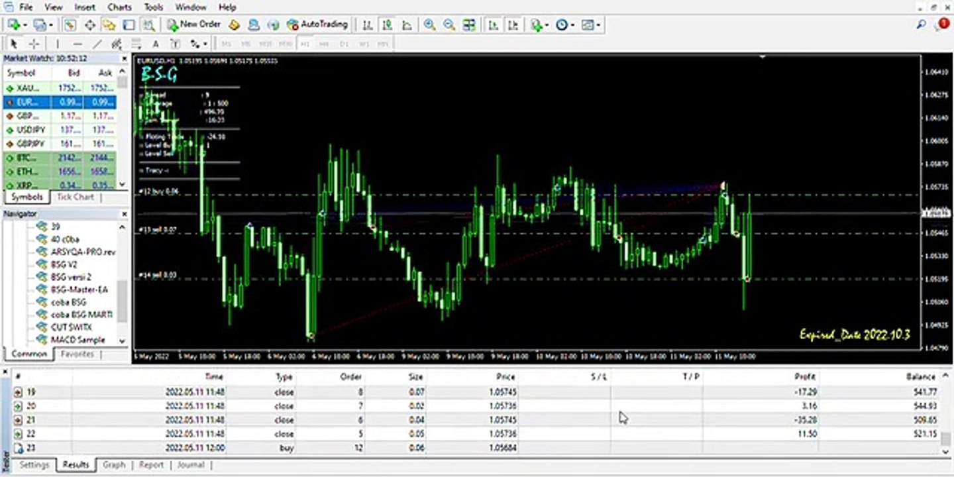Select the trendline drawing tool
Screen dimensions: 954x477
[97, 44]
